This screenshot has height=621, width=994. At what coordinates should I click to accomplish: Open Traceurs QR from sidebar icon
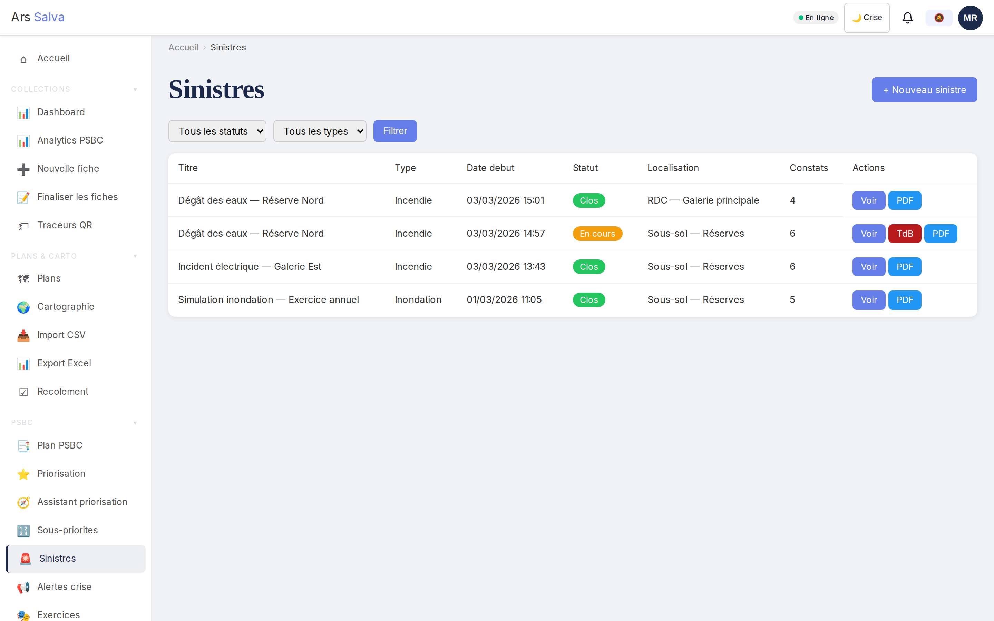23,226
